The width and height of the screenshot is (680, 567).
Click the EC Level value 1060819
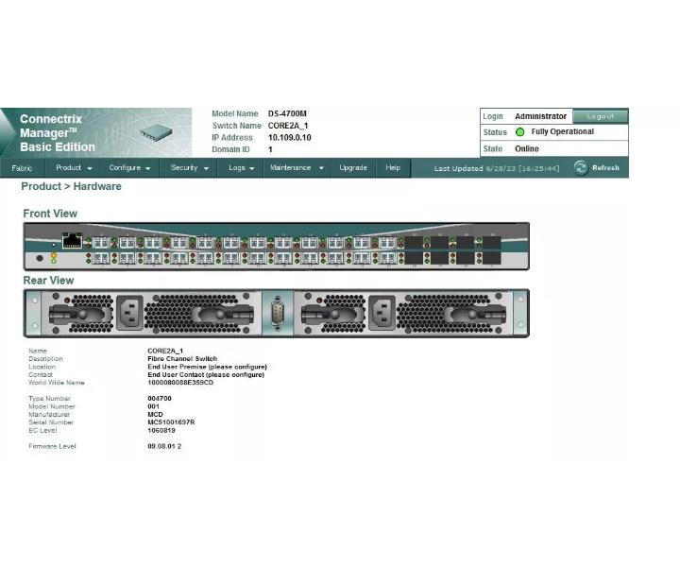[161, 430]
